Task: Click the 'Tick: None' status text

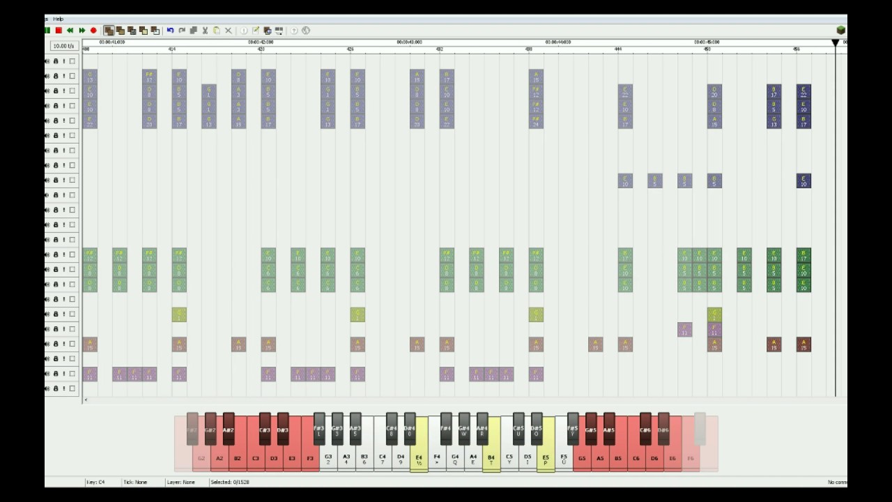Action: [136, 482]
